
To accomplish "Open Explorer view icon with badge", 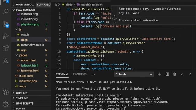I will tap(6, 2).
